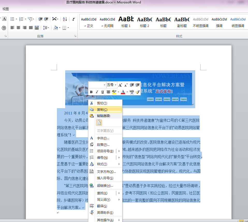Screen dimensions: 248x222
Task: Click the red font color button
Action: point(123,92)
